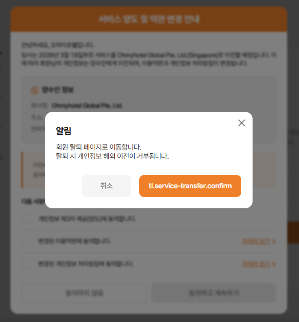
Task: Click the 동의하지 않음 button
Action: coord(84,293)
